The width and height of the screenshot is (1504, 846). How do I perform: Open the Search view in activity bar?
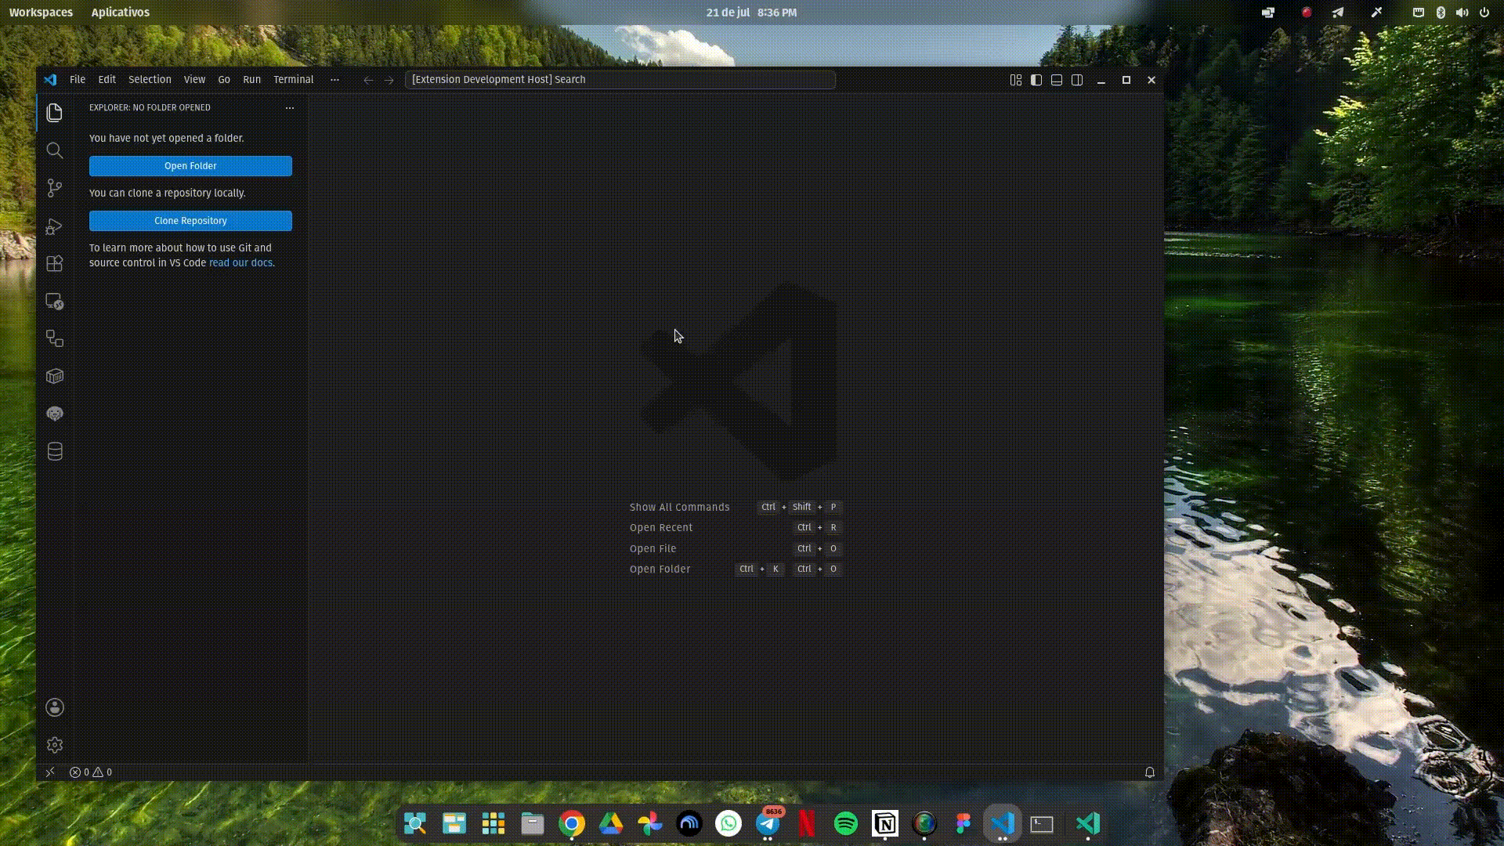54,150
